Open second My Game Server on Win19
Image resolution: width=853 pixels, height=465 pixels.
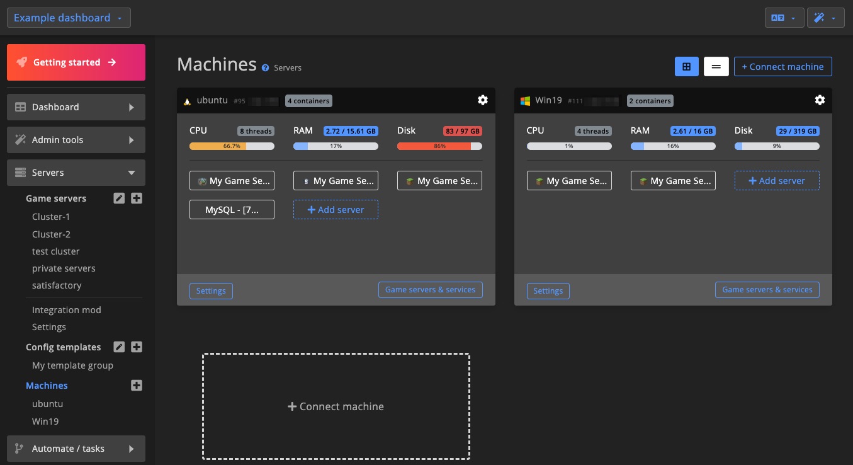coord(673,181)
